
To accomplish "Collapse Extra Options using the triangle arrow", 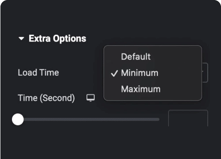I will point(21,38).
